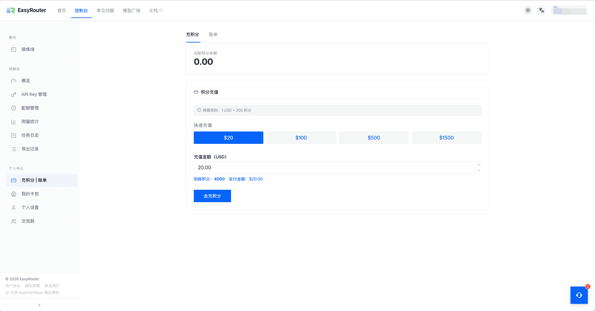The width and height of the screenshot is (595, 311).
Task: Select the $20 quick recharge option
Action: tap(229, 138)
